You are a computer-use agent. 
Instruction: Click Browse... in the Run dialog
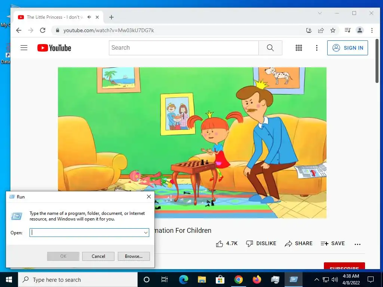point(134,256)
